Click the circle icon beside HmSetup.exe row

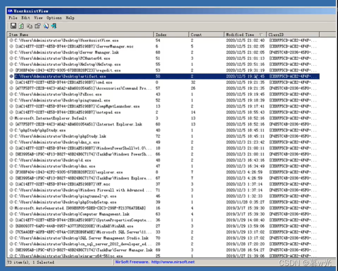(11, 64)
